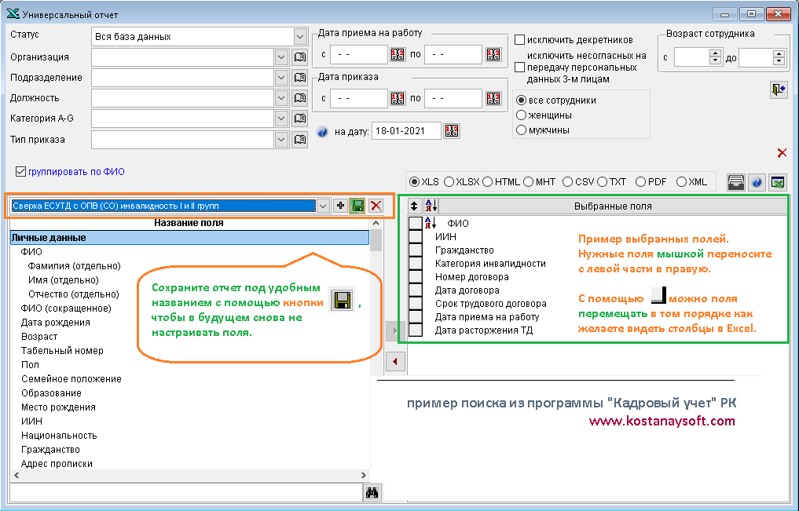This screenshot has width=799, height=511.
Task: Open calendar next to на дату field
Action: 452,131
